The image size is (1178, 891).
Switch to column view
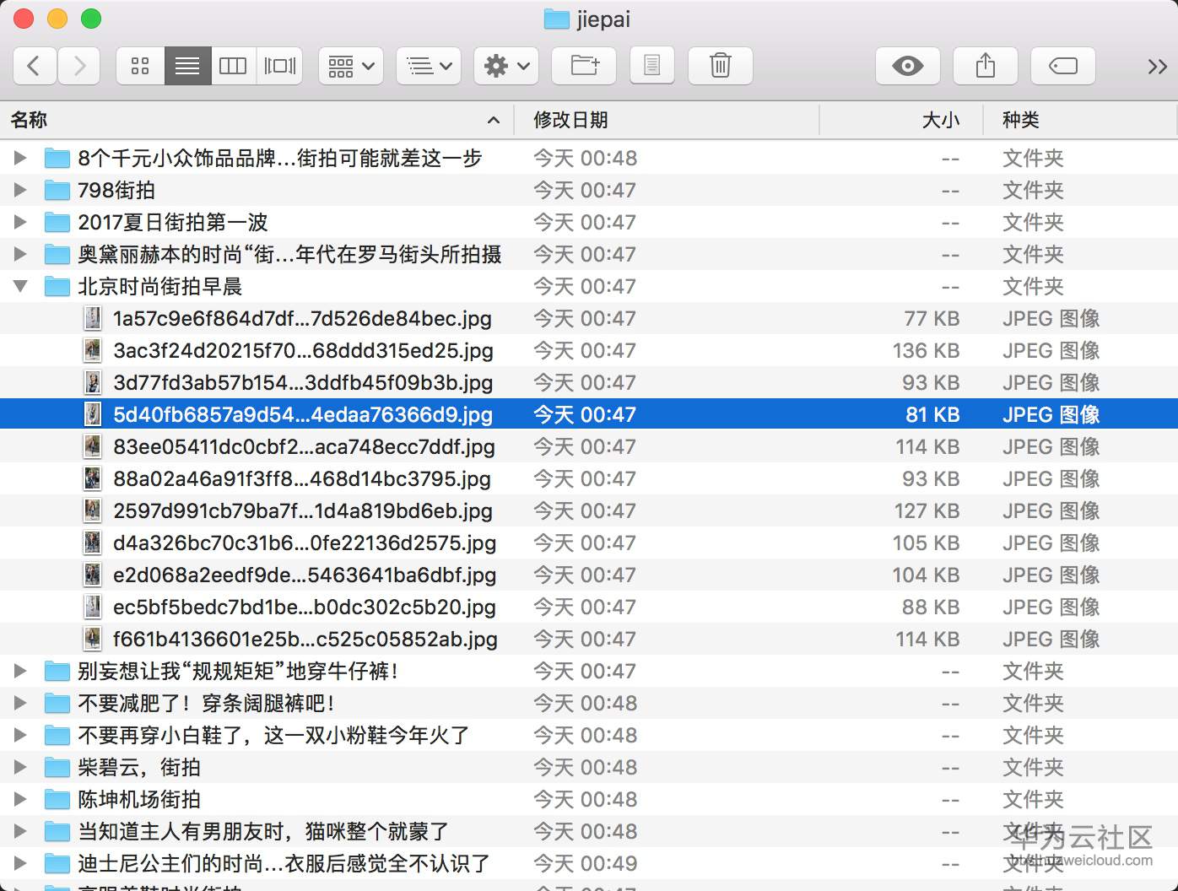[233, 66]
